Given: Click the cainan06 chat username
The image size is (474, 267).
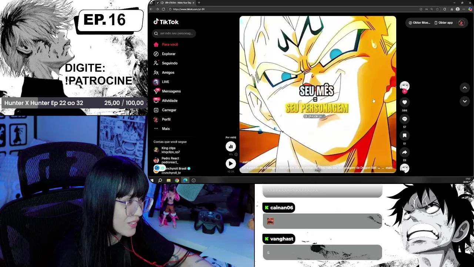Looking at the screenshot, I should pos(281,208).
